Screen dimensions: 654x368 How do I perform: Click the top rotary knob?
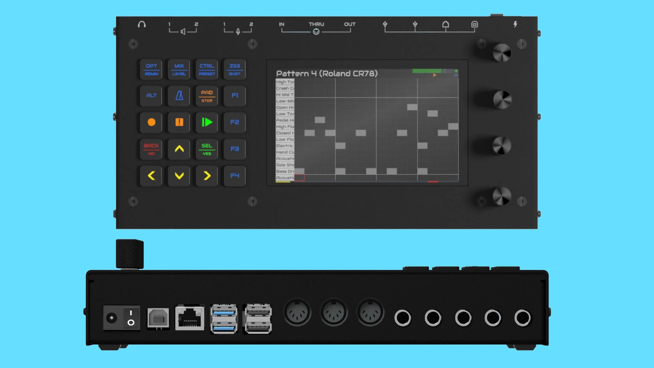tap(502, 53)
